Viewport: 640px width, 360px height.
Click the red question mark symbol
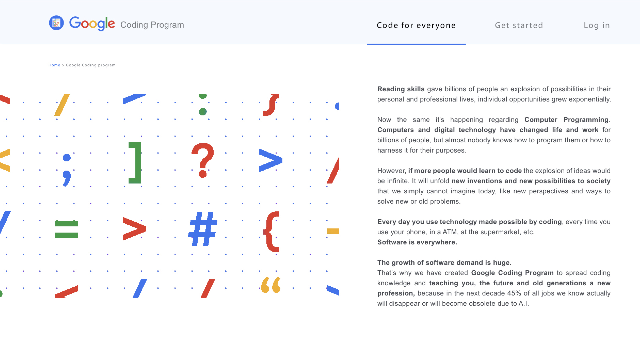[202, 160]
